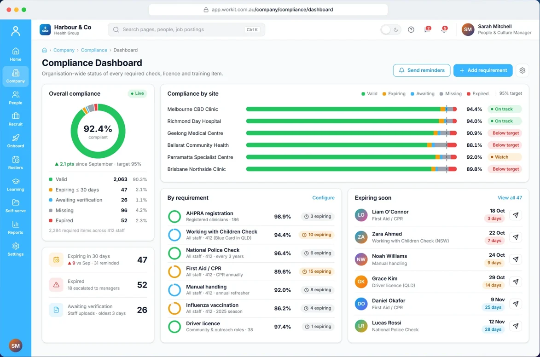
Task: Select Working with Children Check row
Action: click(251, 235)
